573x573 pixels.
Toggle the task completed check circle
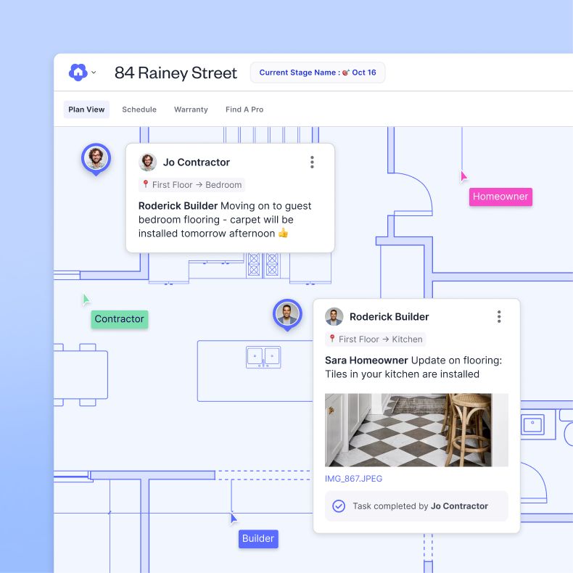click(339, 506)
